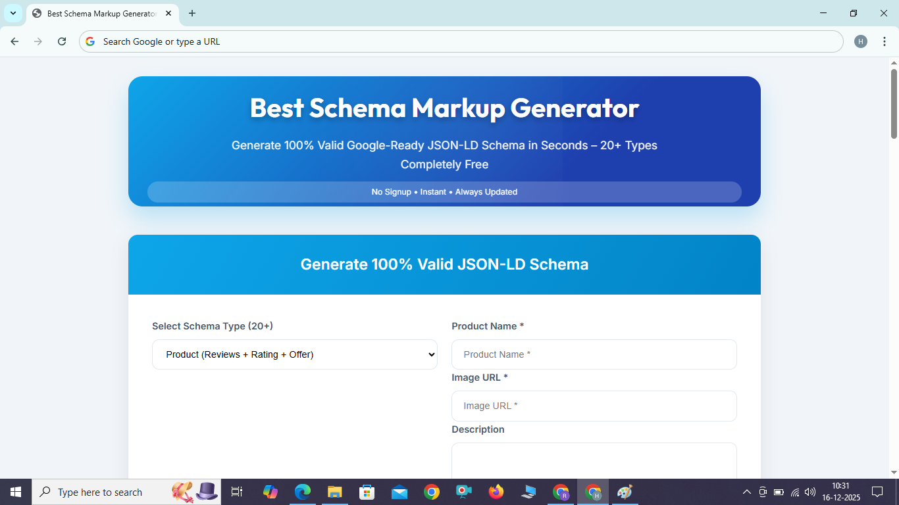
Task: Open File Explorer from the taskbar
Action: [x=334, y=492]
